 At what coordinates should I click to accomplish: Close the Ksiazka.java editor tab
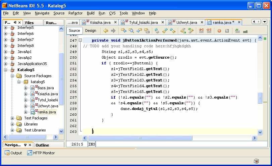click(x=115, y=22)
